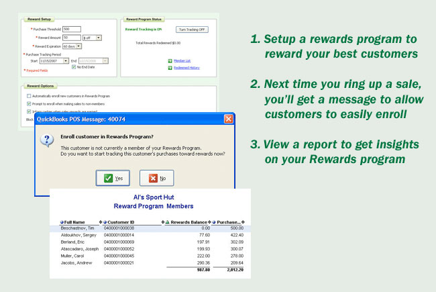Click the Purchase Threshold input field

tap(71, 29)
